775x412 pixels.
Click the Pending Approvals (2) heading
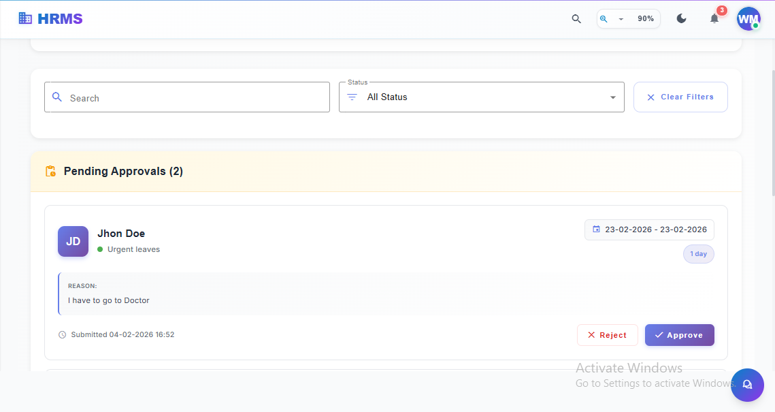(123, 171)
